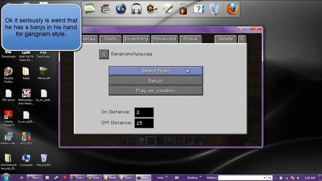
Task: Open the notepad with pen dock icon
Action: click(x=168, y=9)
